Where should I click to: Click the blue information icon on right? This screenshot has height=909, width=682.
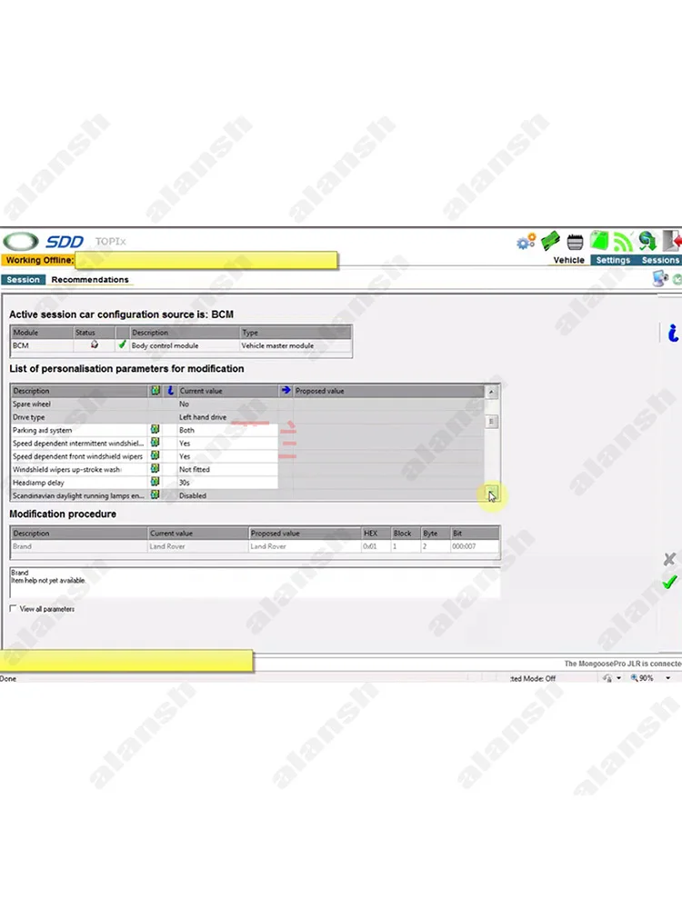[x=673, y=333]
